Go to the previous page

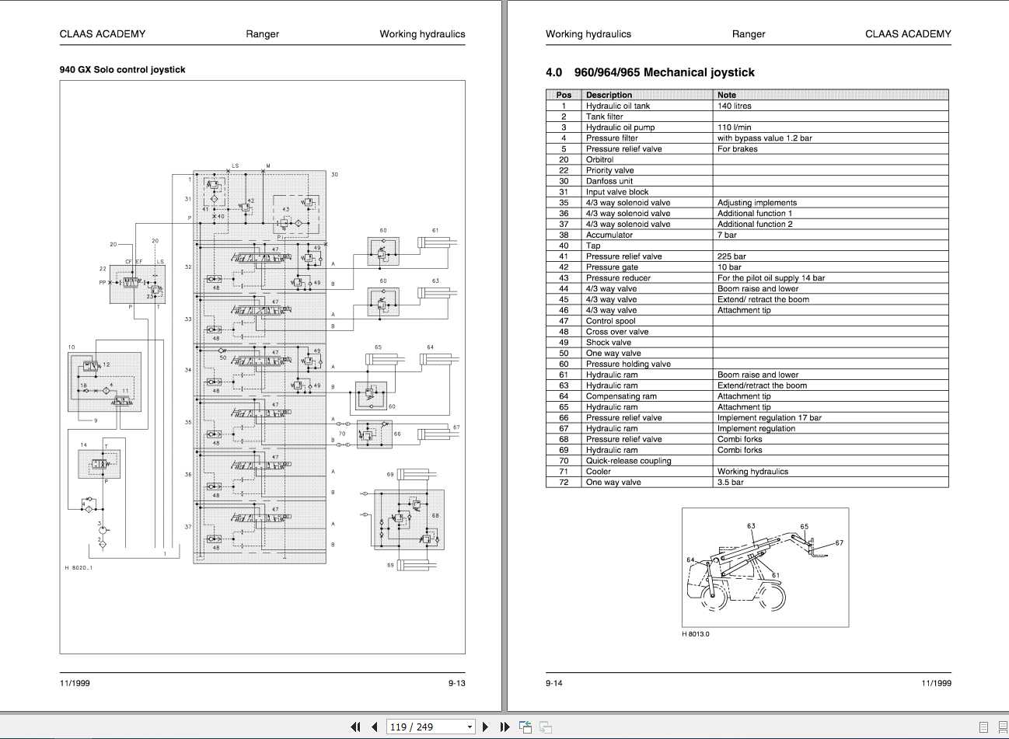[374, 727]
